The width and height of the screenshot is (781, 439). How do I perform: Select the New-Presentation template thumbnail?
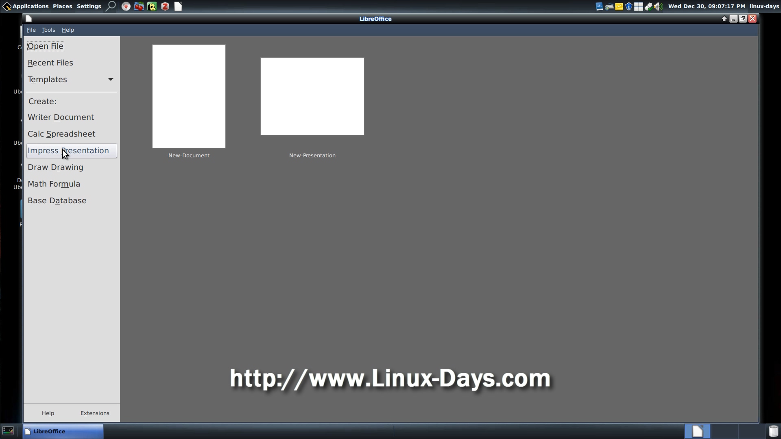[x=312, y=96]
